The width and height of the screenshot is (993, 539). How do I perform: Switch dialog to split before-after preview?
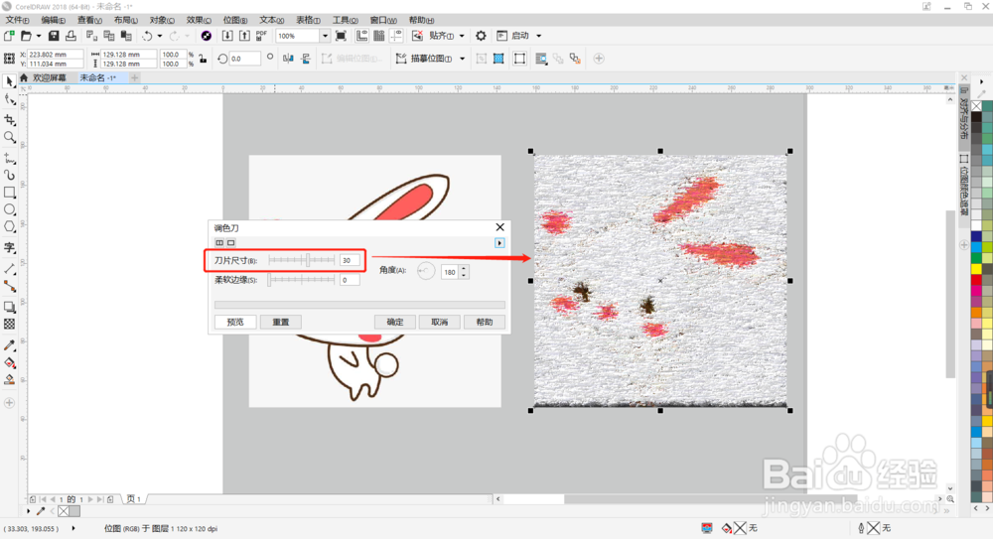tap(219, 242)
